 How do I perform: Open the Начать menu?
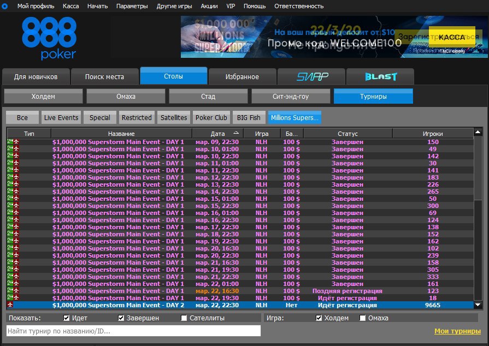[98, 6]
